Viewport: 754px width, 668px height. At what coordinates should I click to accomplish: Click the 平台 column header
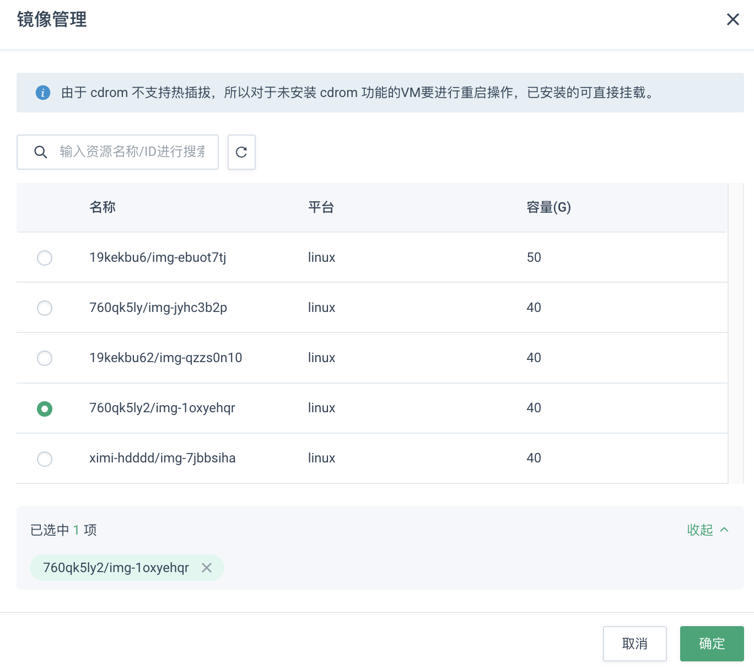point(321,207)
